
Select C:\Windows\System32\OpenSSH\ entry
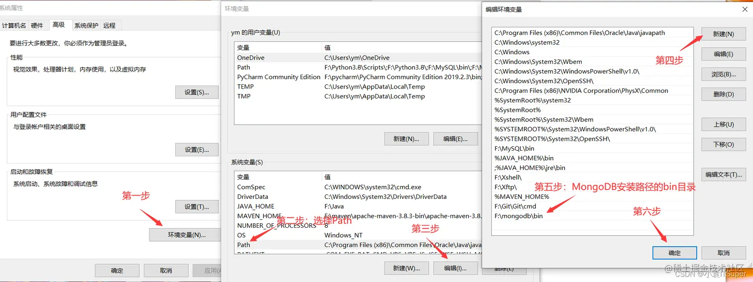point(592,81)
